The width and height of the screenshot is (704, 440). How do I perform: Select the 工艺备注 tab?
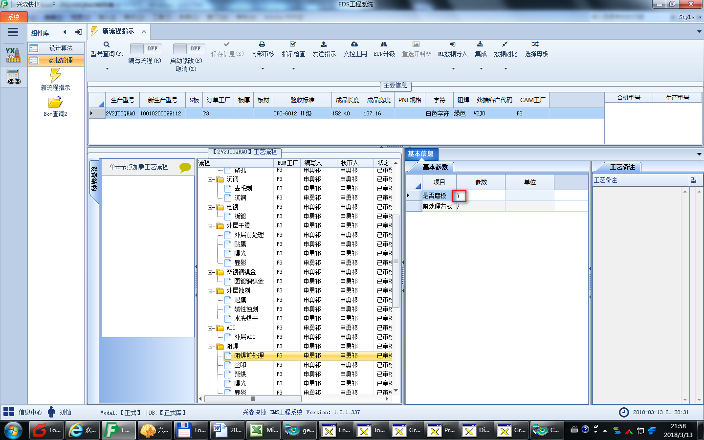coord(622,167)
